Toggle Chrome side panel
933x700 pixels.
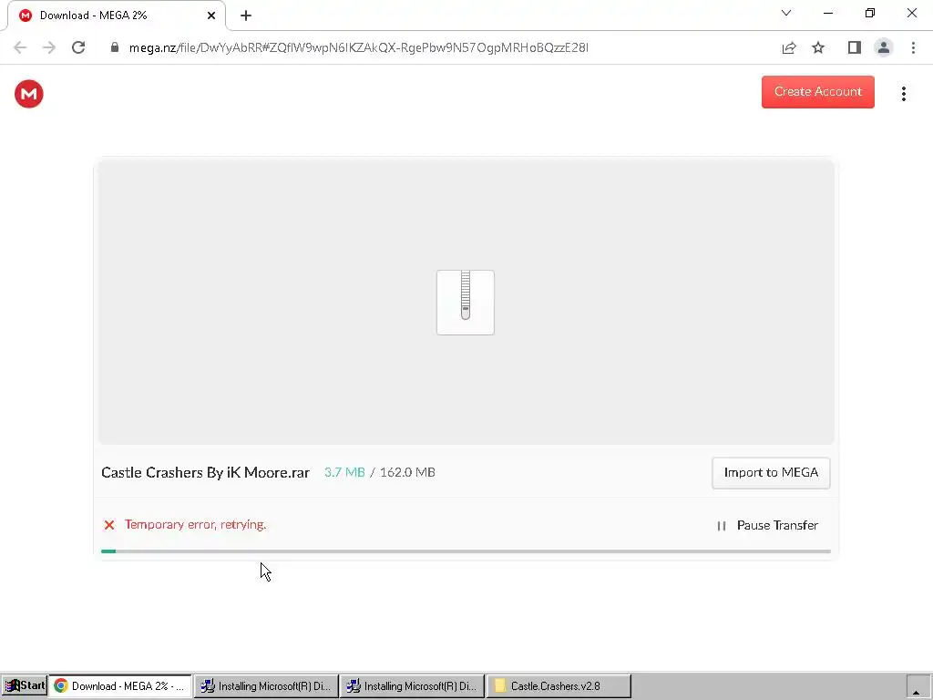tap(854, 47)
